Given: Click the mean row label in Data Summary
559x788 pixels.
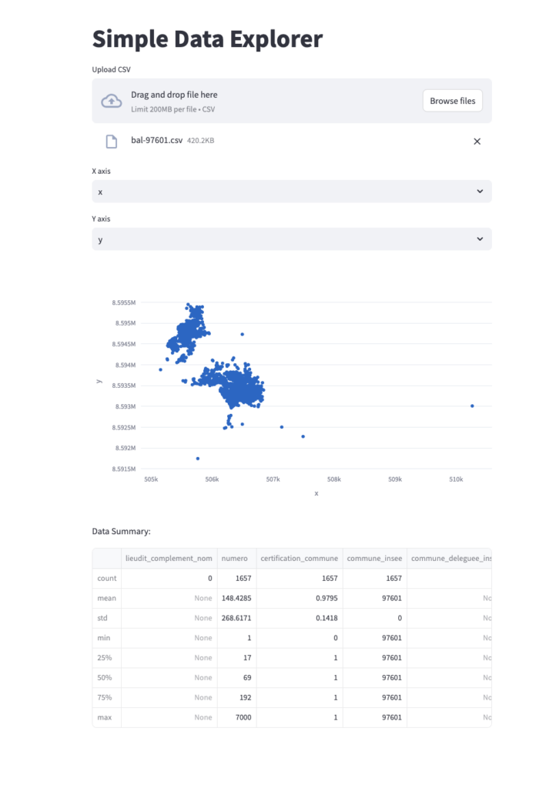Looking at the screenshot, I should 106,598.
